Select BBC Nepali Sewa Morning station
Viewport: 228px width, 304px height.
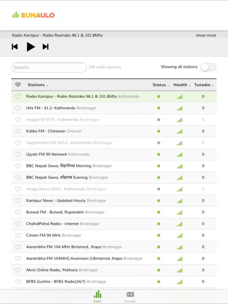(114, 166)
